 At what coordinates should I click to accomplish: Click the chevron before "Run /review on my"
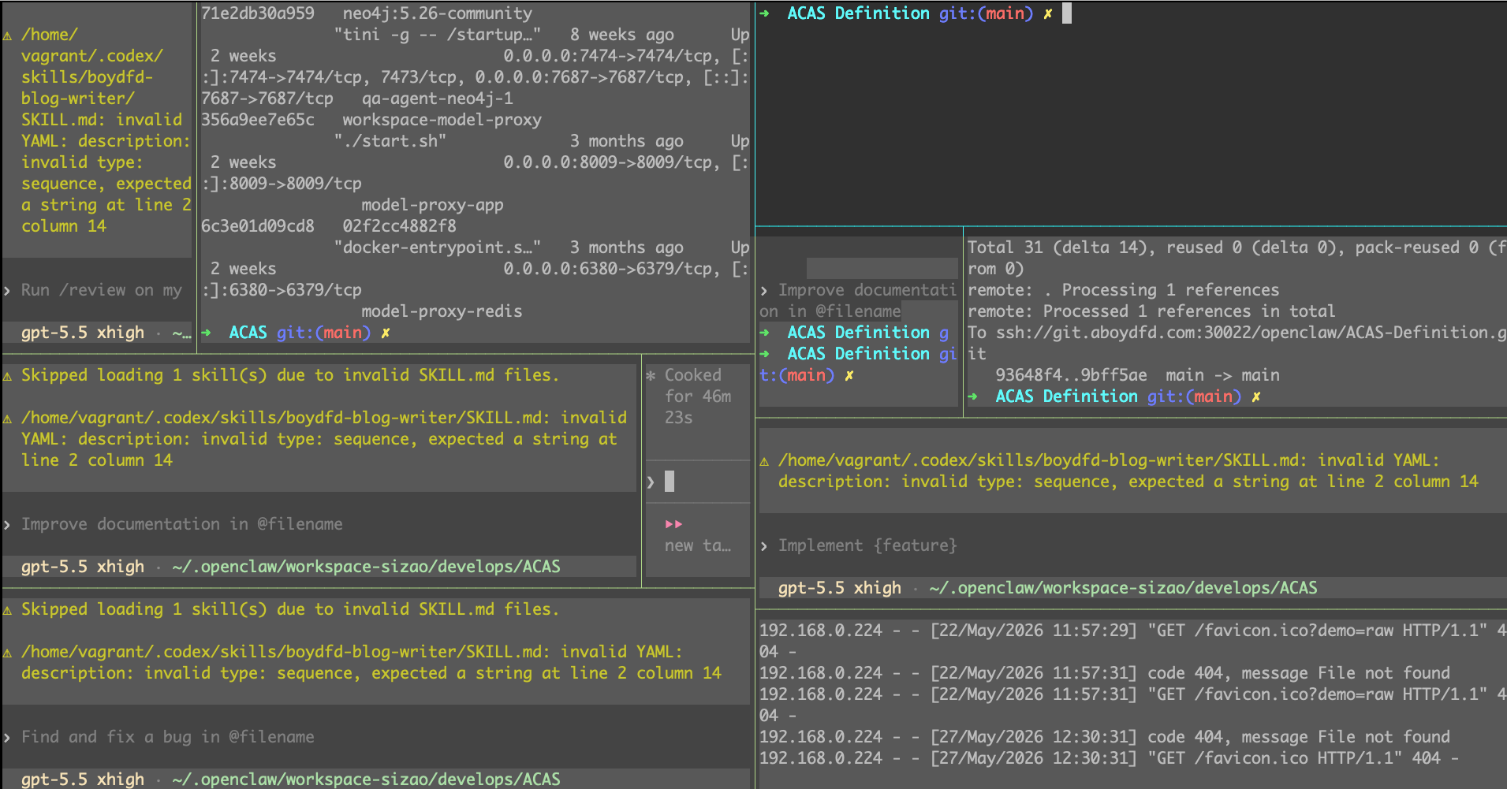pos(7,290)
